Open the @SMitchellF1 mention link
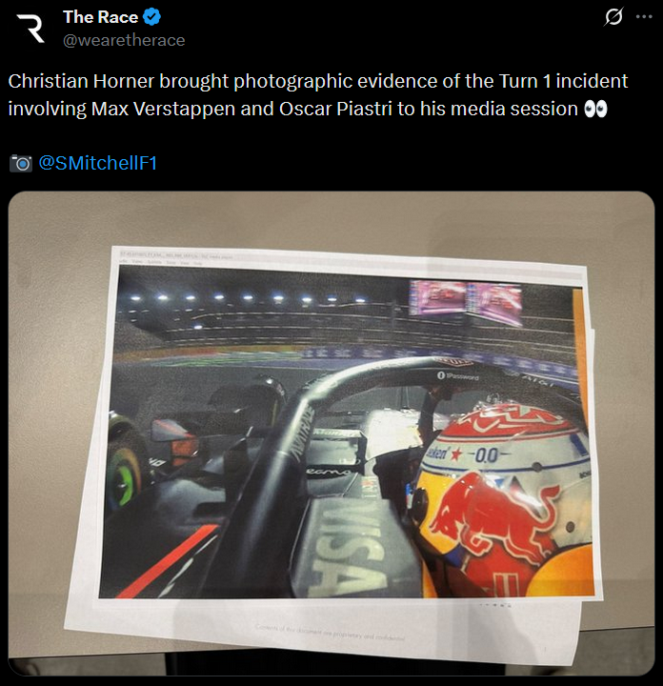The height and width of the screenshot is (686, 663). tap(97, 163)
